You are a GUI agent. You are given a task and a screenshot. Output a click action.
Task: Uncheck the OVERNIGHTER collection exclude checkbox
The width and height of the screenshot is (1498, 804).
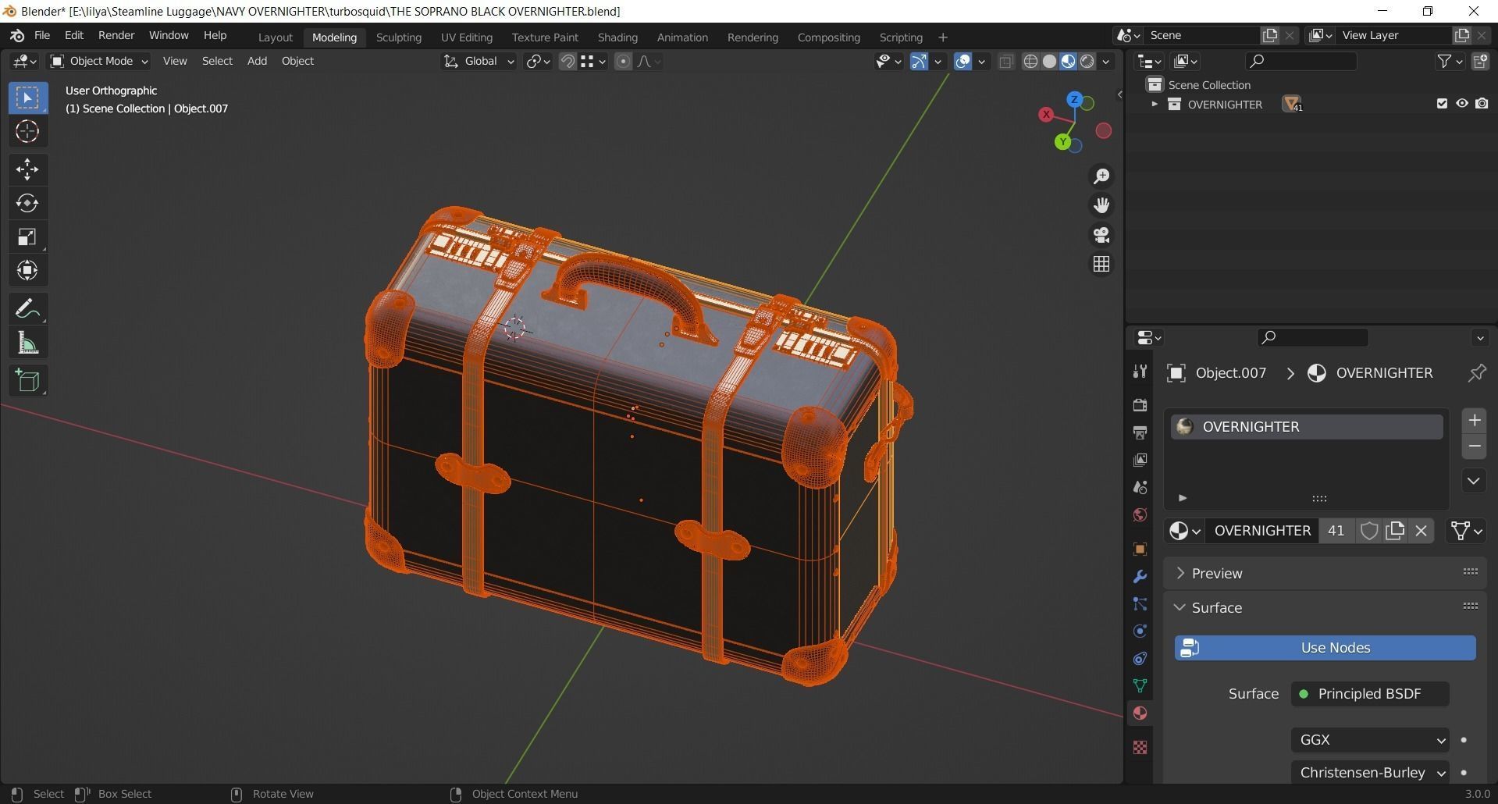1442,104
